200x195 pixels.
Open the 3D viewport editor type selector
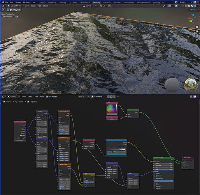click(x=4, y=6)
